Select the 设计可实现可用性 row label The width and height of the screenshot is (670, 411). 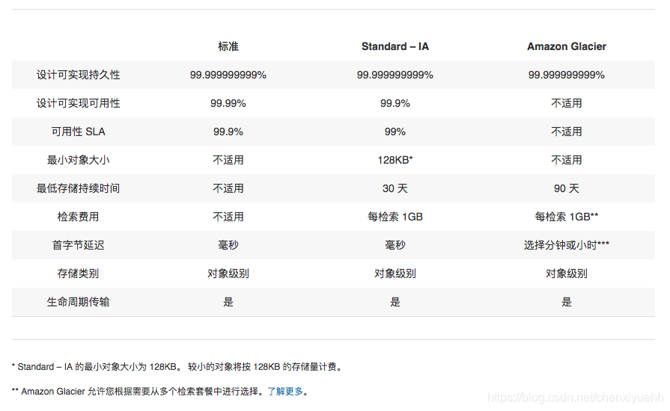click(x=78, y=103)
